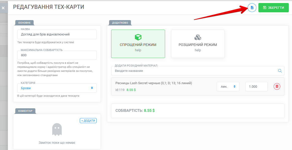Click the + ДОДАТИ comment button

88,121
